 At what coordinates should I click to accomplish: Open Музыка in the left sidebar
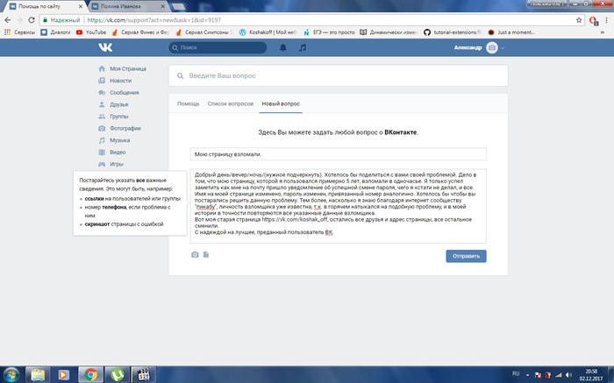[119, 139]
